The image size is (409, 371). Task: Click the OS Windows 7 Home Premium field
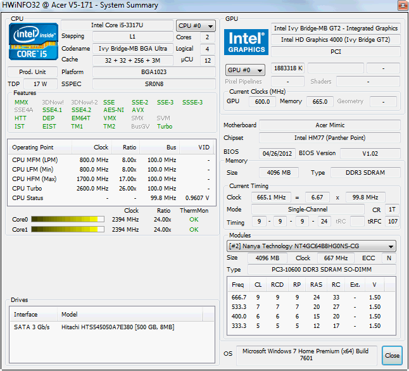306,355
